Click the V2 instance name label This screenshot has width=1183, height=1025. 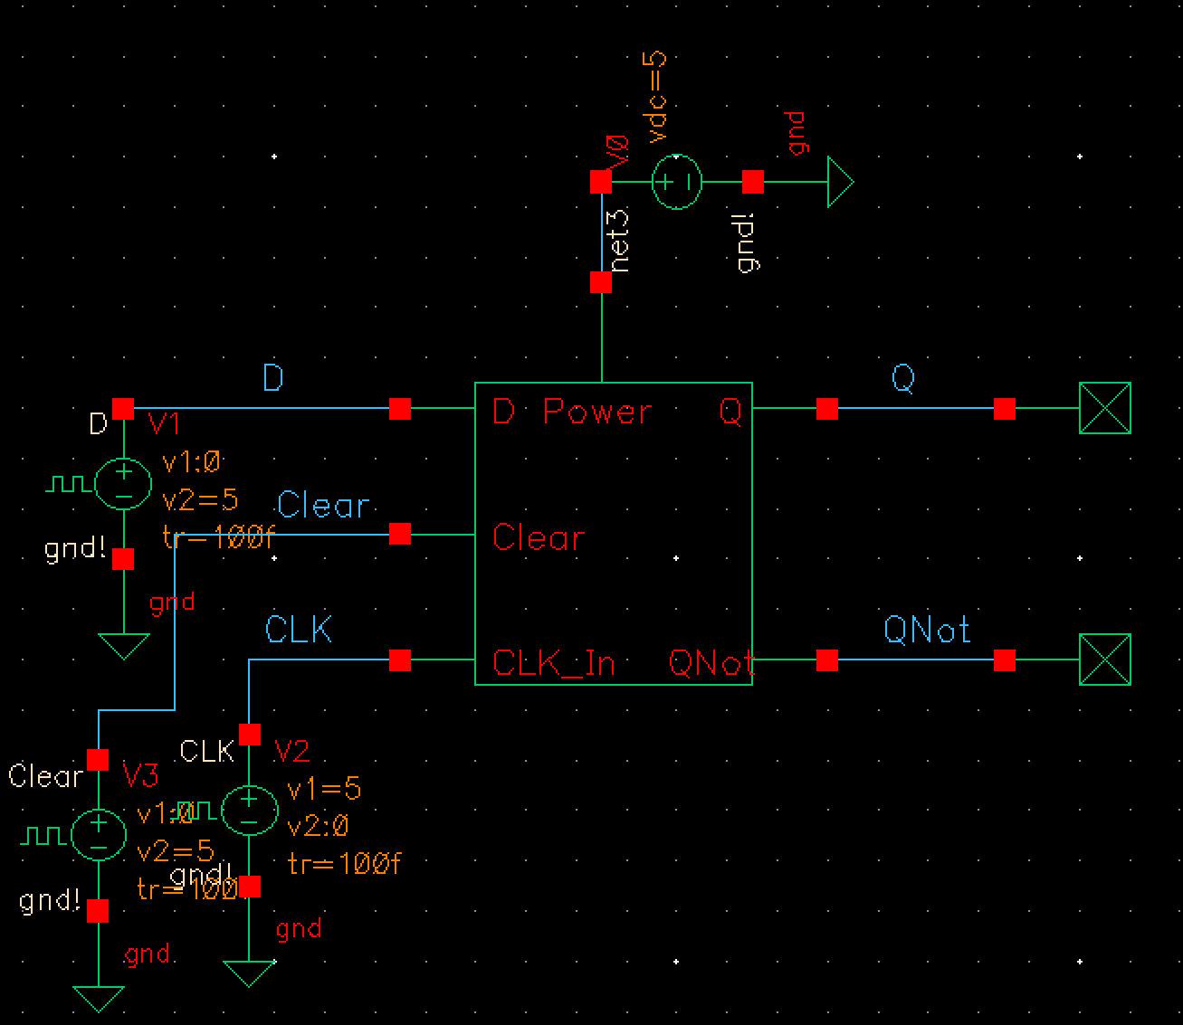(x=291, y=750)
